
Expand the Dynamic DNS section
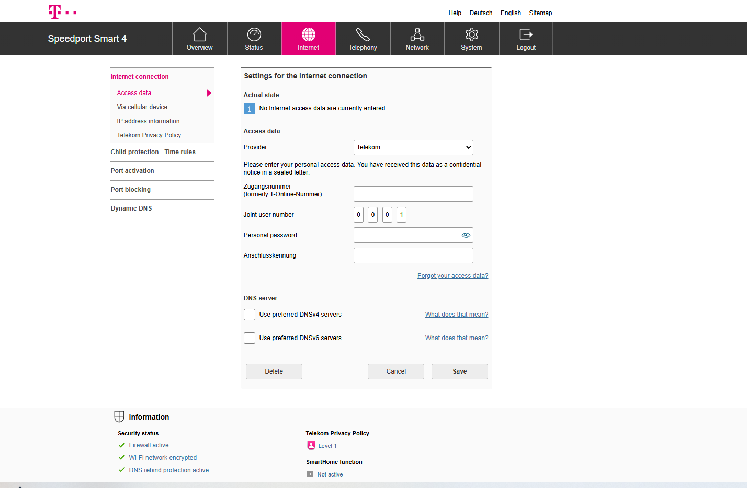click(x=131, y=208)
